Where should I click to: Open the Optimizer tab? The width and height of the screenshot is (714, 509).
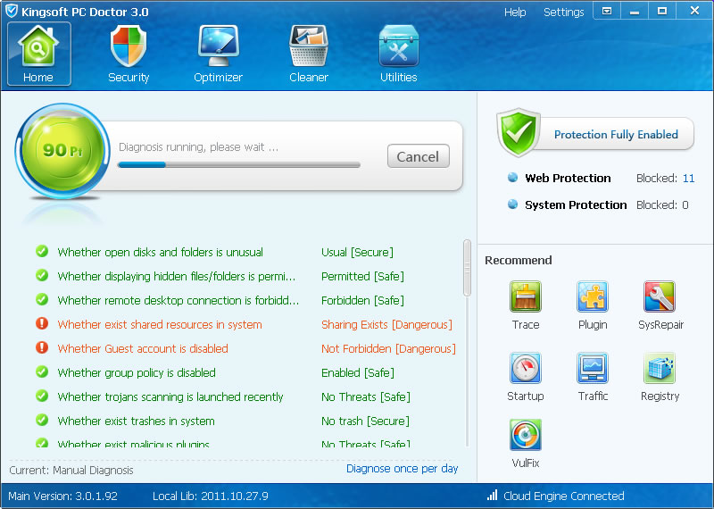pos(218,54)
